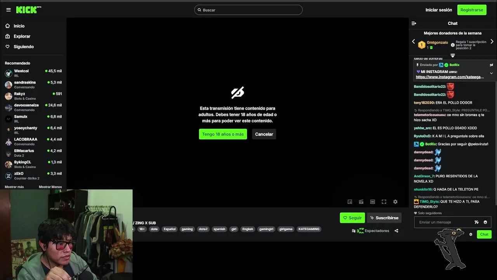
Task: Open LACOBRAAA channel
Action: pos(33,142)
